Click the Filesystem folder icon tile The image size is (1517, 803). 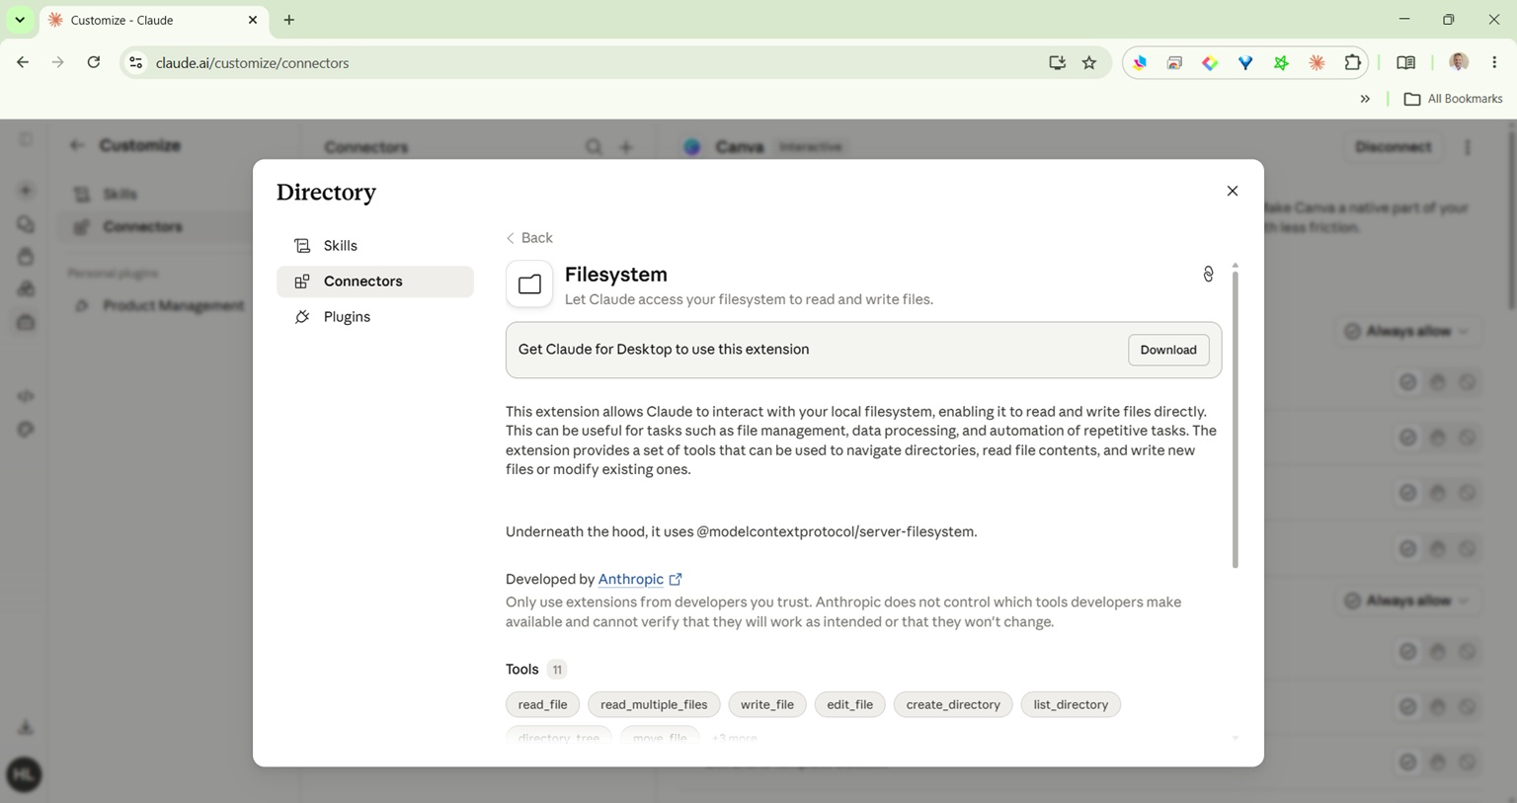529,284
